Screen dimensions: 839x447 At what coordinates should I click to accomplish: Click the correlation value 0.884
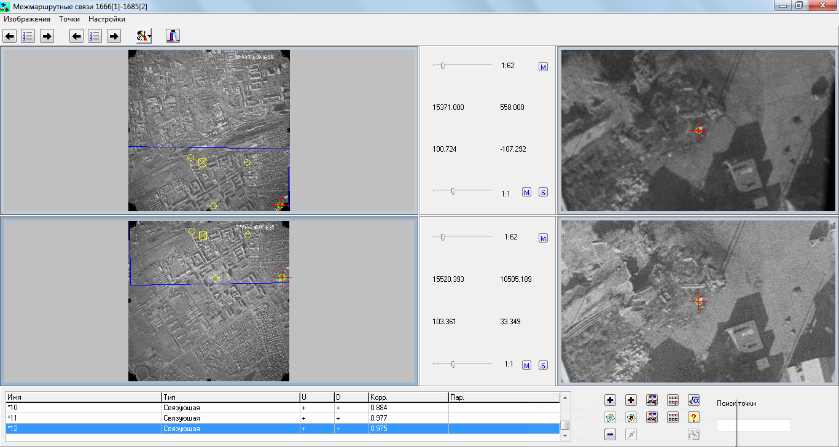click(x=379, y=408)
